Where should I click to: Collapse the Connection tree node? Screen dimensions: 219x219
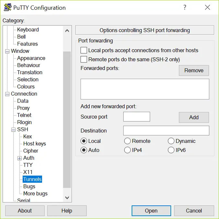pyautogui.click(x=7, y=94)
